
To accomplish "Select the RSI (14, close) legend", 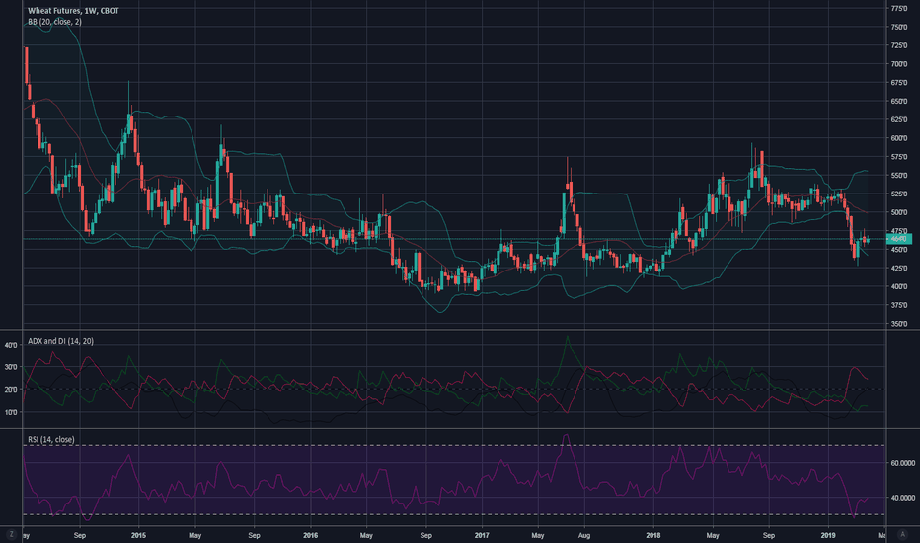I will (51, 439).
